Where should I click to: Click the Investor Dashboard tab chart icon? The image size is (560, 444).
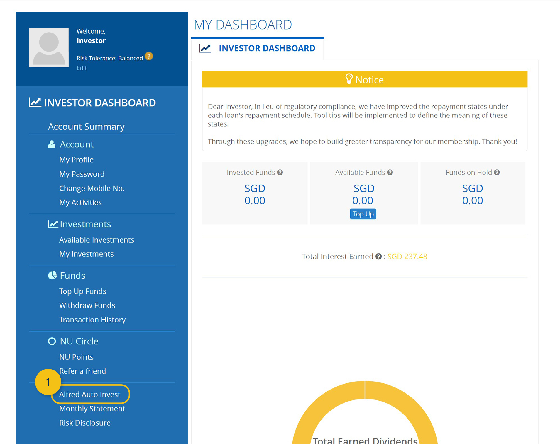pyautogui.click(x=205, y=48)
